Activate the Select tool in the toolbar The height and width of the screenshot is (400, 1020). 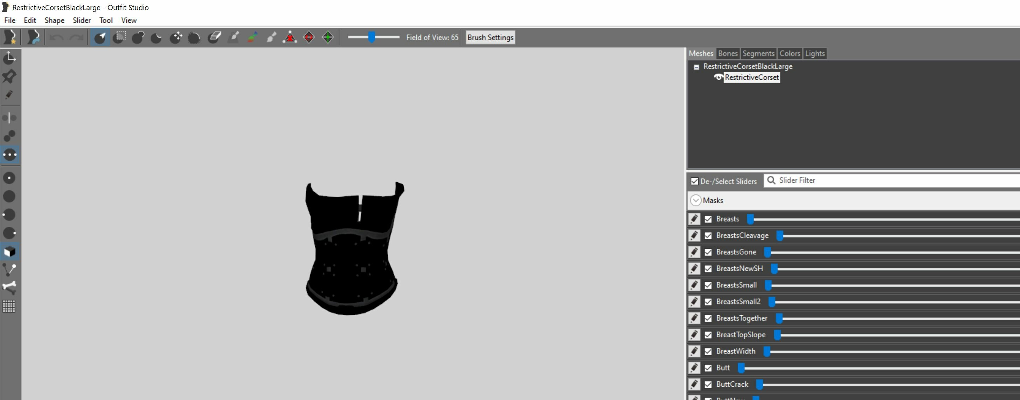coord(100,37)
